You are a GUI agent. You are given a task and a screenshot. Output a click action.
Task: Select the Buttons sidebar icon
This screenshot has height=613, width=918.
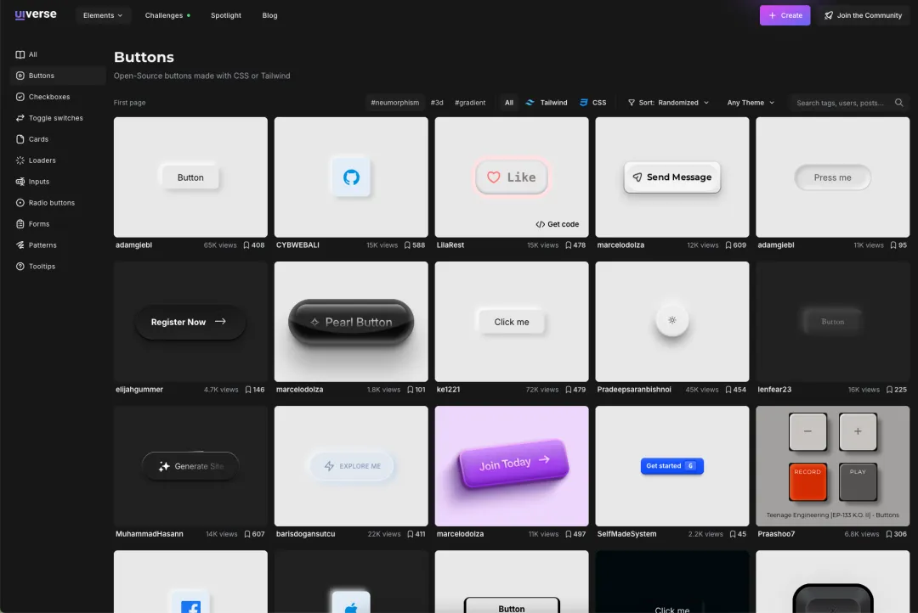[20, 76]
